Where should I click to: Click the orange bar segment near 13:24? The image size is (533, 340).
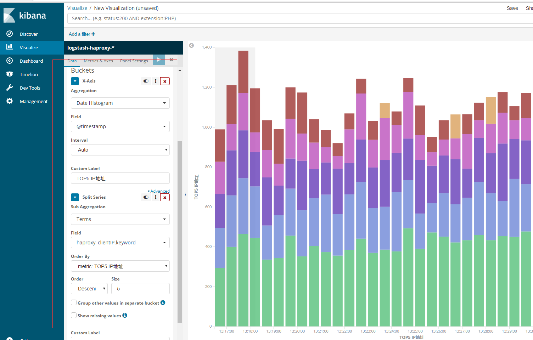coord(385,110)
